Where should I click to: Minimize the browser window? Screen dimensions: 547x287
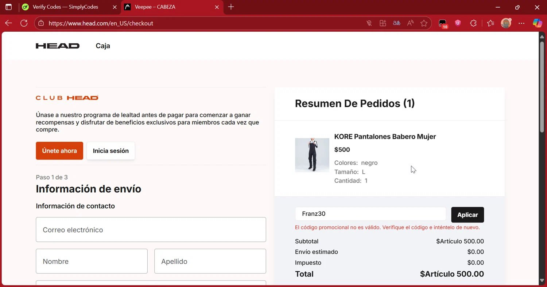coord(498,7)
